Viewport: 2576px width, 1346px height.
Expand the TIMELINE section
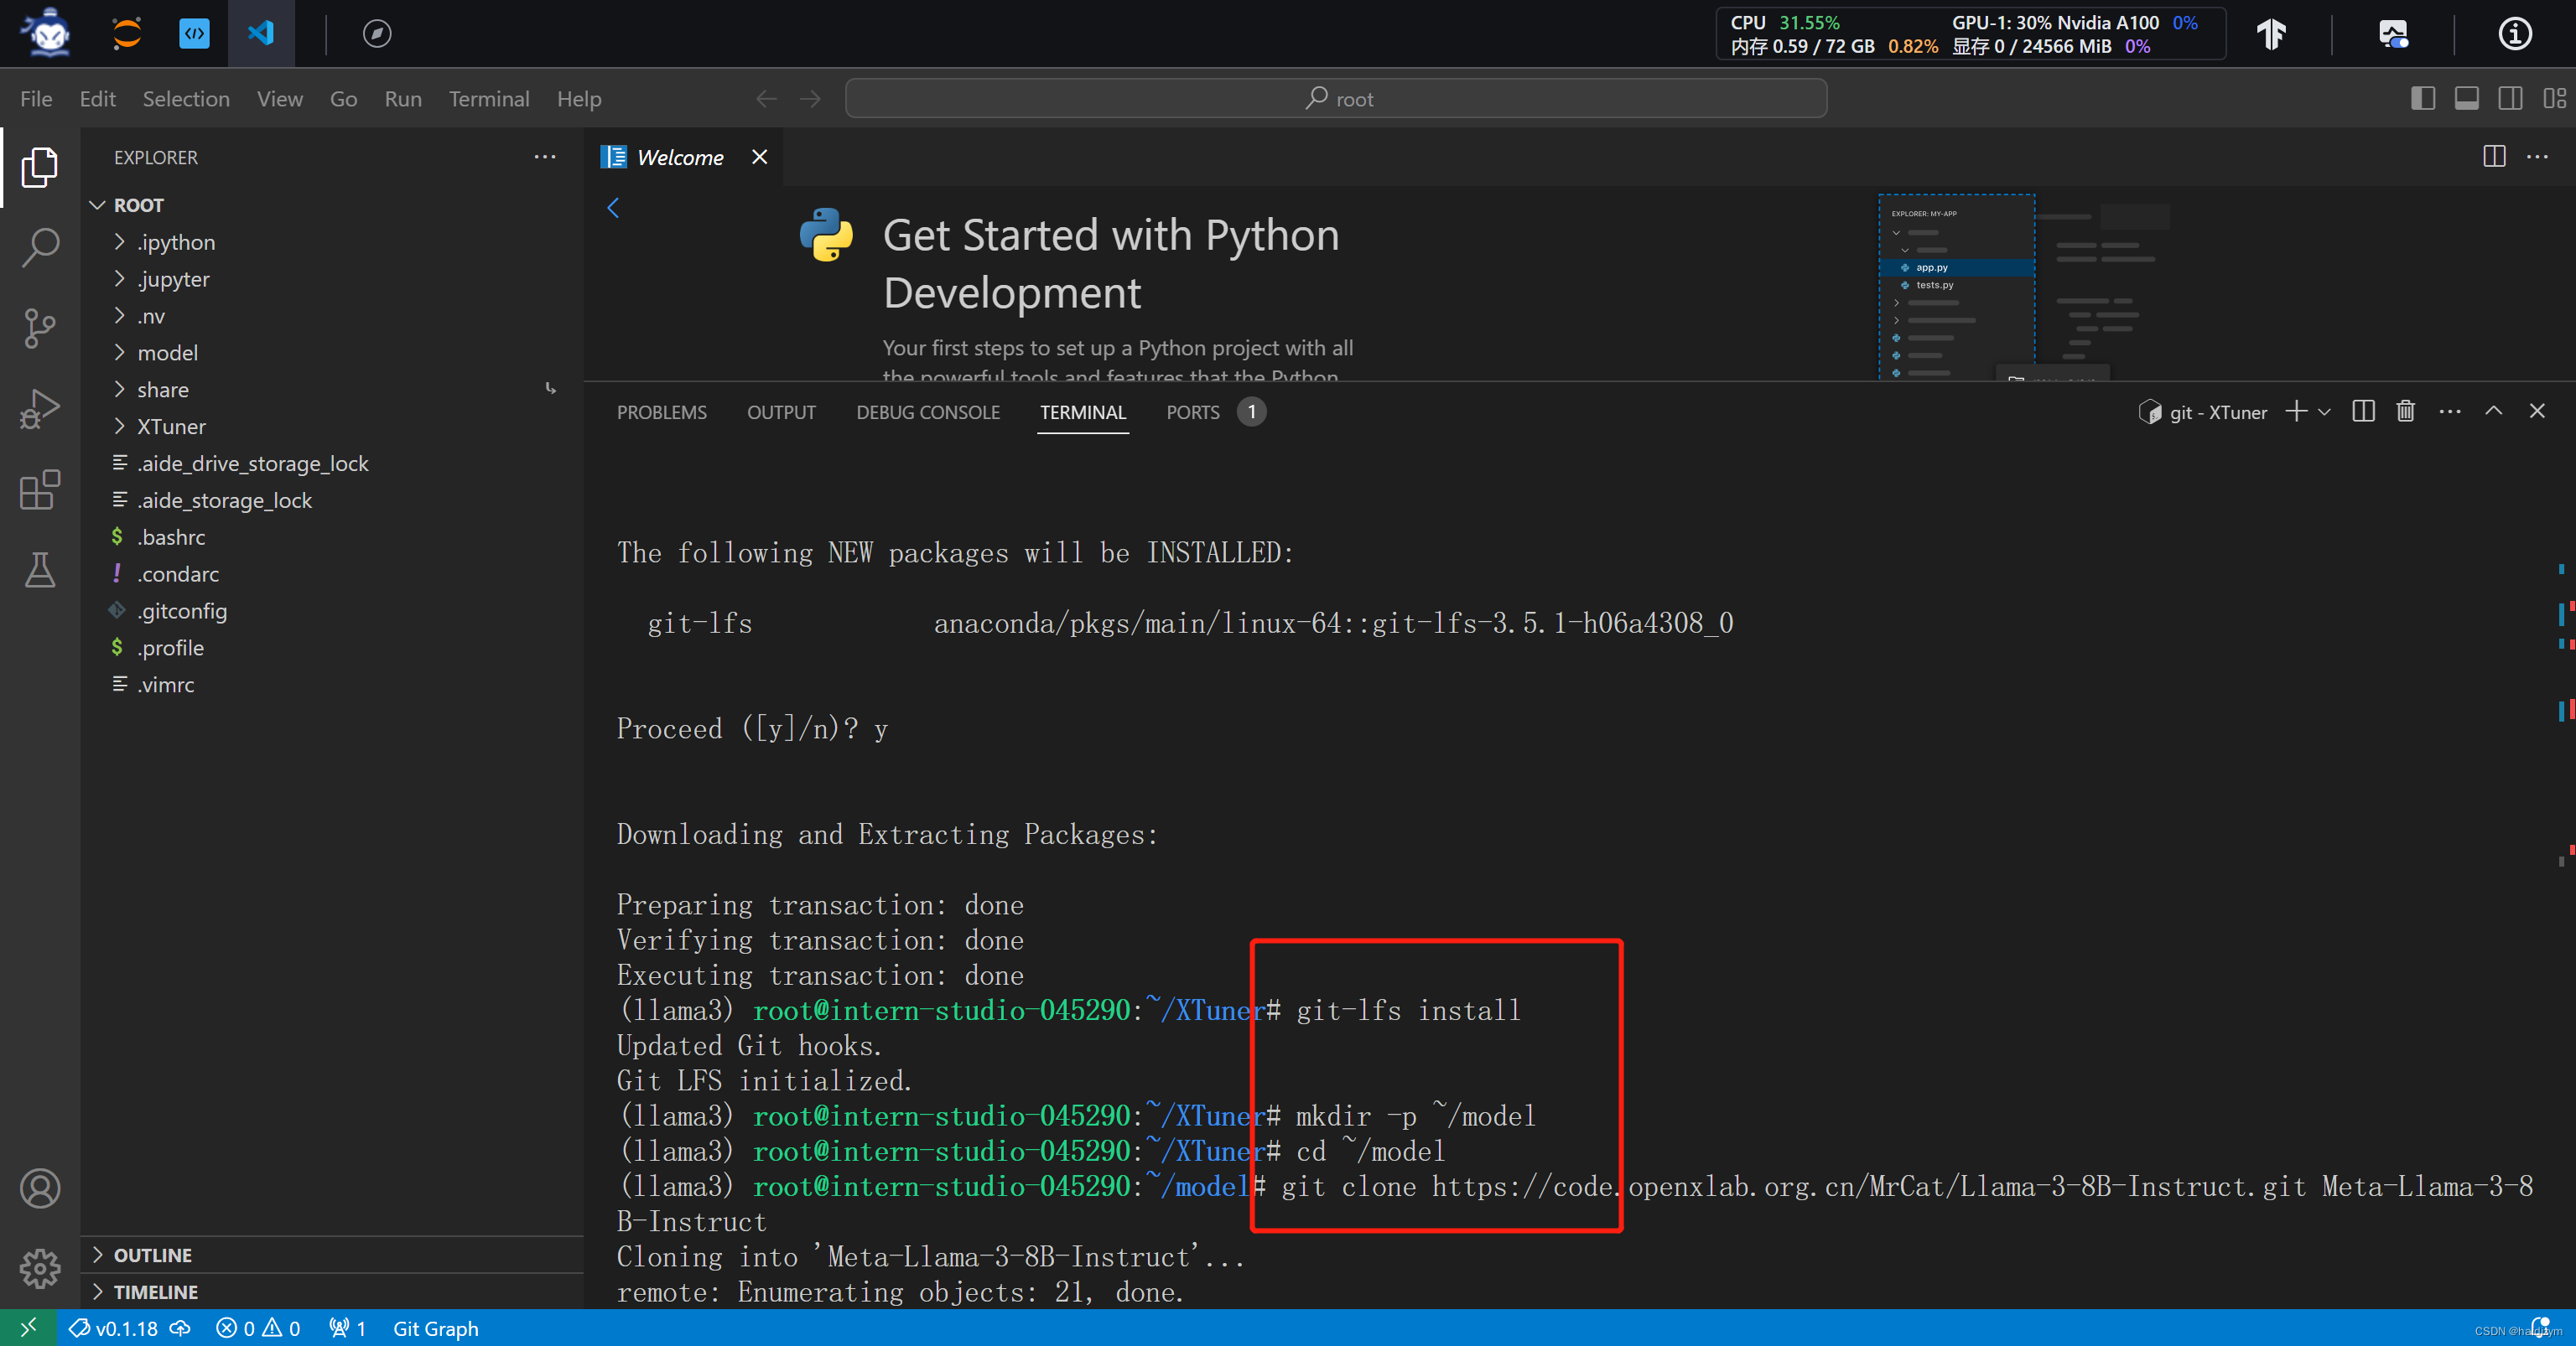point(332,1292)
